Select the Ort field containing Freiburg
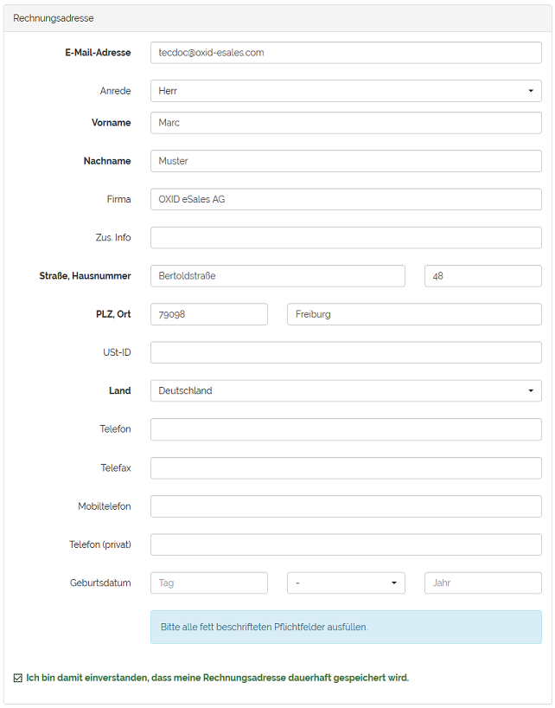The image size is (555, 708). tap(414, 314)
